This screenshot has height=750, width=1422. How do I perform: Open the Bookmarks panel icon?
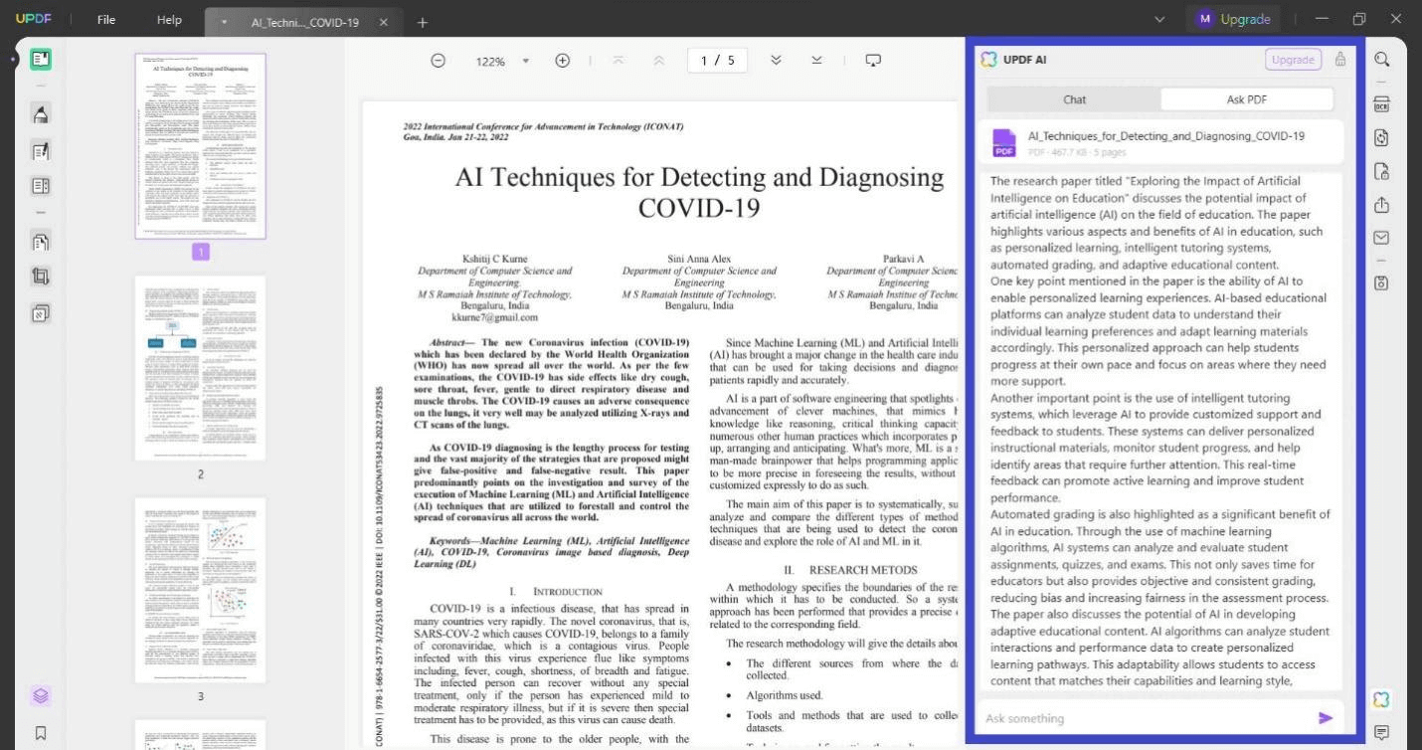pyautogui.click(x=41, y=733)
